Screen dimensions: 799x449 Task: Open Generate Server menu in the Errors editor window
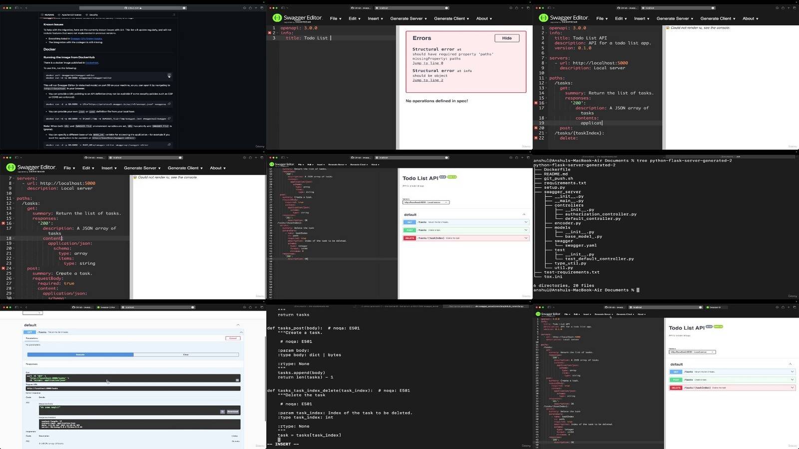tap(408, 18)
